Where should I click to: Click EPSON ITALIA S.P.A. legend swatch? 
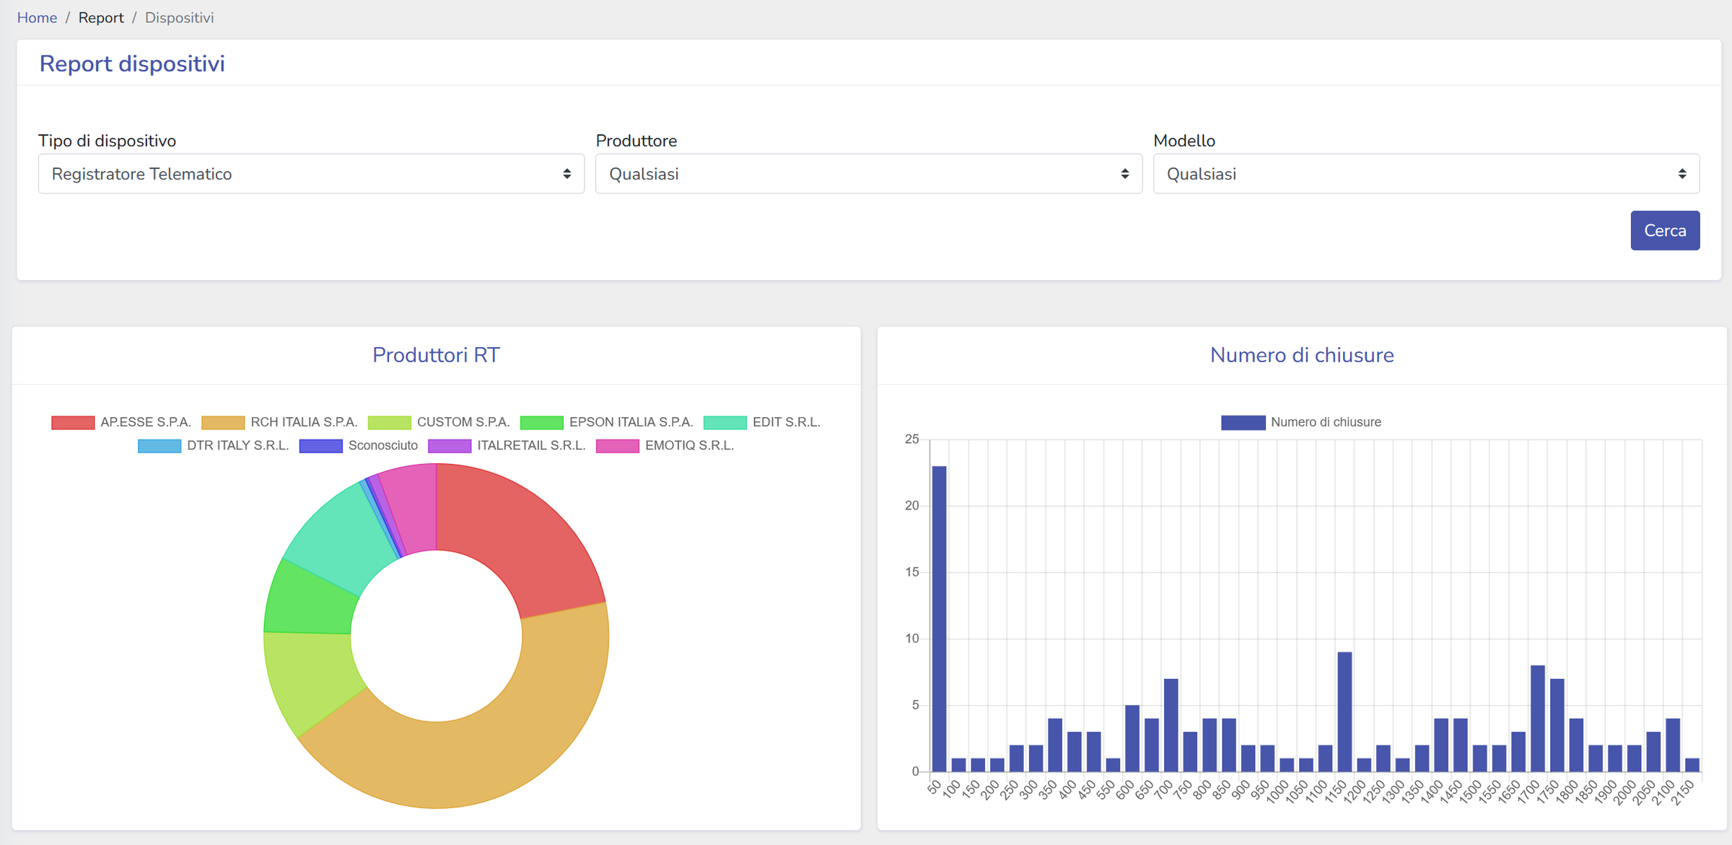[x=541, y=422]
